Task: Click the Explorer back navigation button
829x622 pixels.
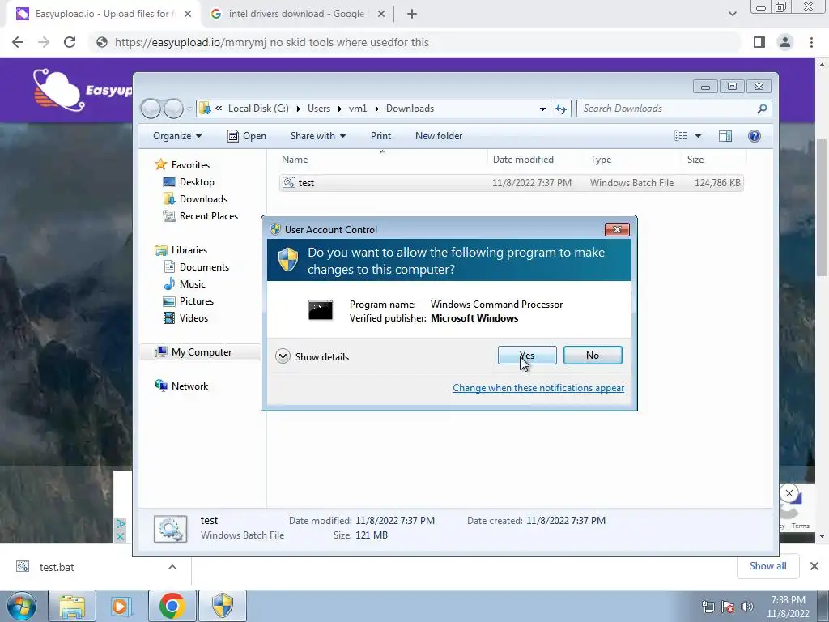Action: [x=151, y=109]
